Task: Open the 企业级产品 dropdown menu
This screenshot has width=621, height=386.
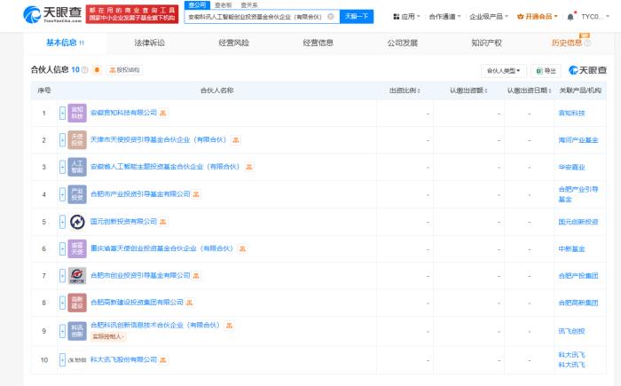Action: click(488, 17)
